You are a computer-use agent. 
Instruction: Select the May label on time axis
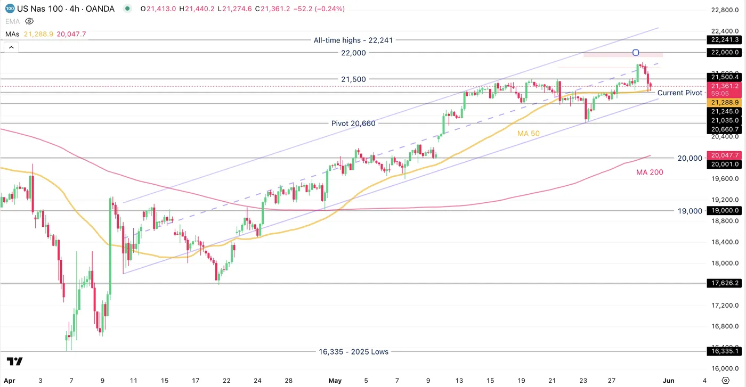[x=335, y=381]
